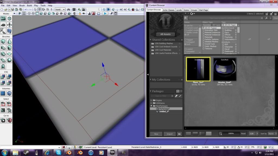Collapse the My Collections section
This screenshot has width=278, height=156.
pyautogui.click(x=150, y=80)
